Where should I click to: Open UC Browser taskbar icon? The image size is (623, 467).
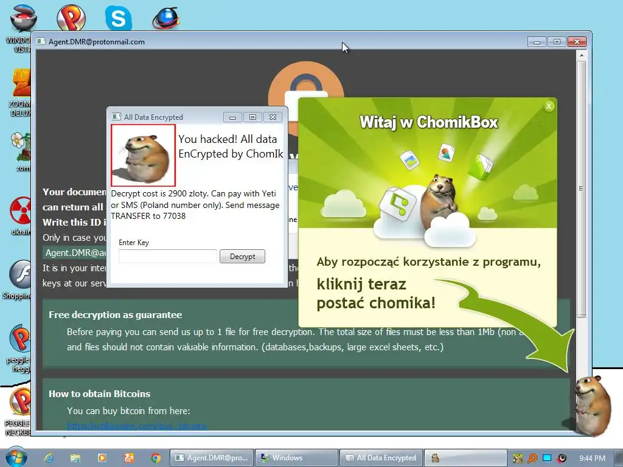click(x=129, y=458)
